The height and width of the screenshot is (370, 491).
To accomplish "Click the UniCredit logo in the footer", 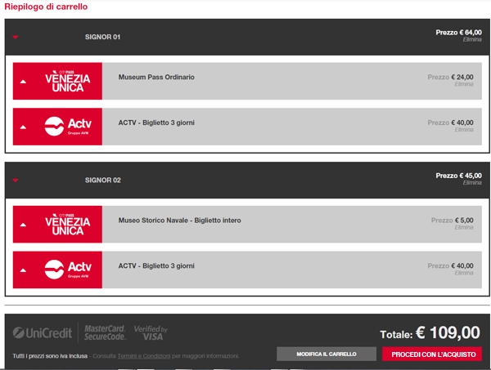I will (x=43, y=333).
